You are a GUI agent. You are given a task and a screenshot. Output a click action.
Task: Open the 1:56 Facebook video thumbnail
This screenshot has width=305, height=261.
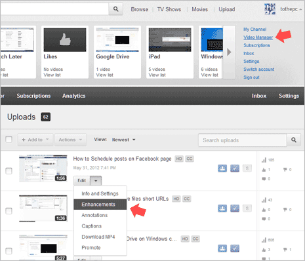tap(43, 169)
